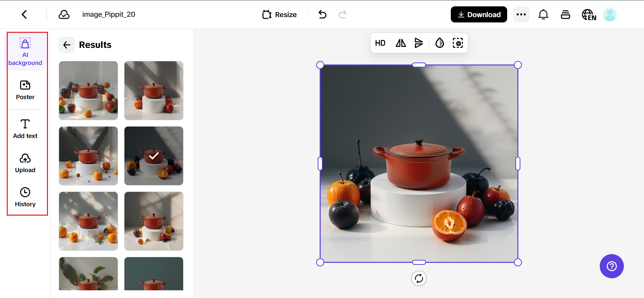The image size is (644, 298).
Task: Open the user profile avatar
Action: [609, 14]
